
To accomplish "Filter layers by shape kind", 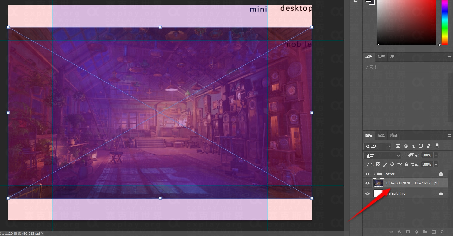I will tap(421, 146).
